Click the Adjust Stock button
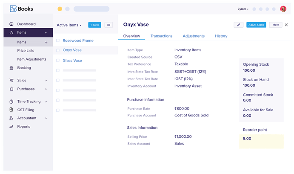 click(256, 25)
